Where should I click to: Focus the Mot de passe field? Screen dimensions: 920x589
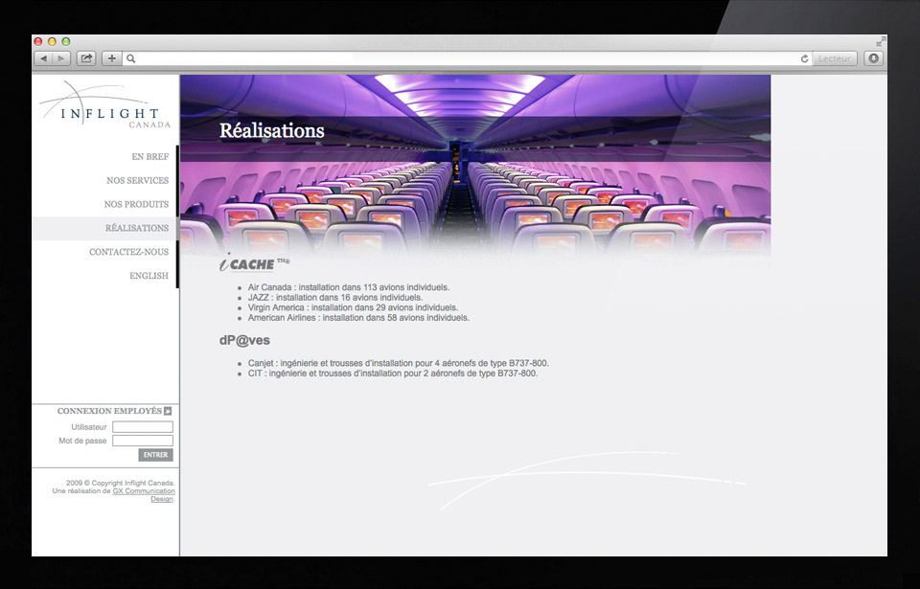142,441
